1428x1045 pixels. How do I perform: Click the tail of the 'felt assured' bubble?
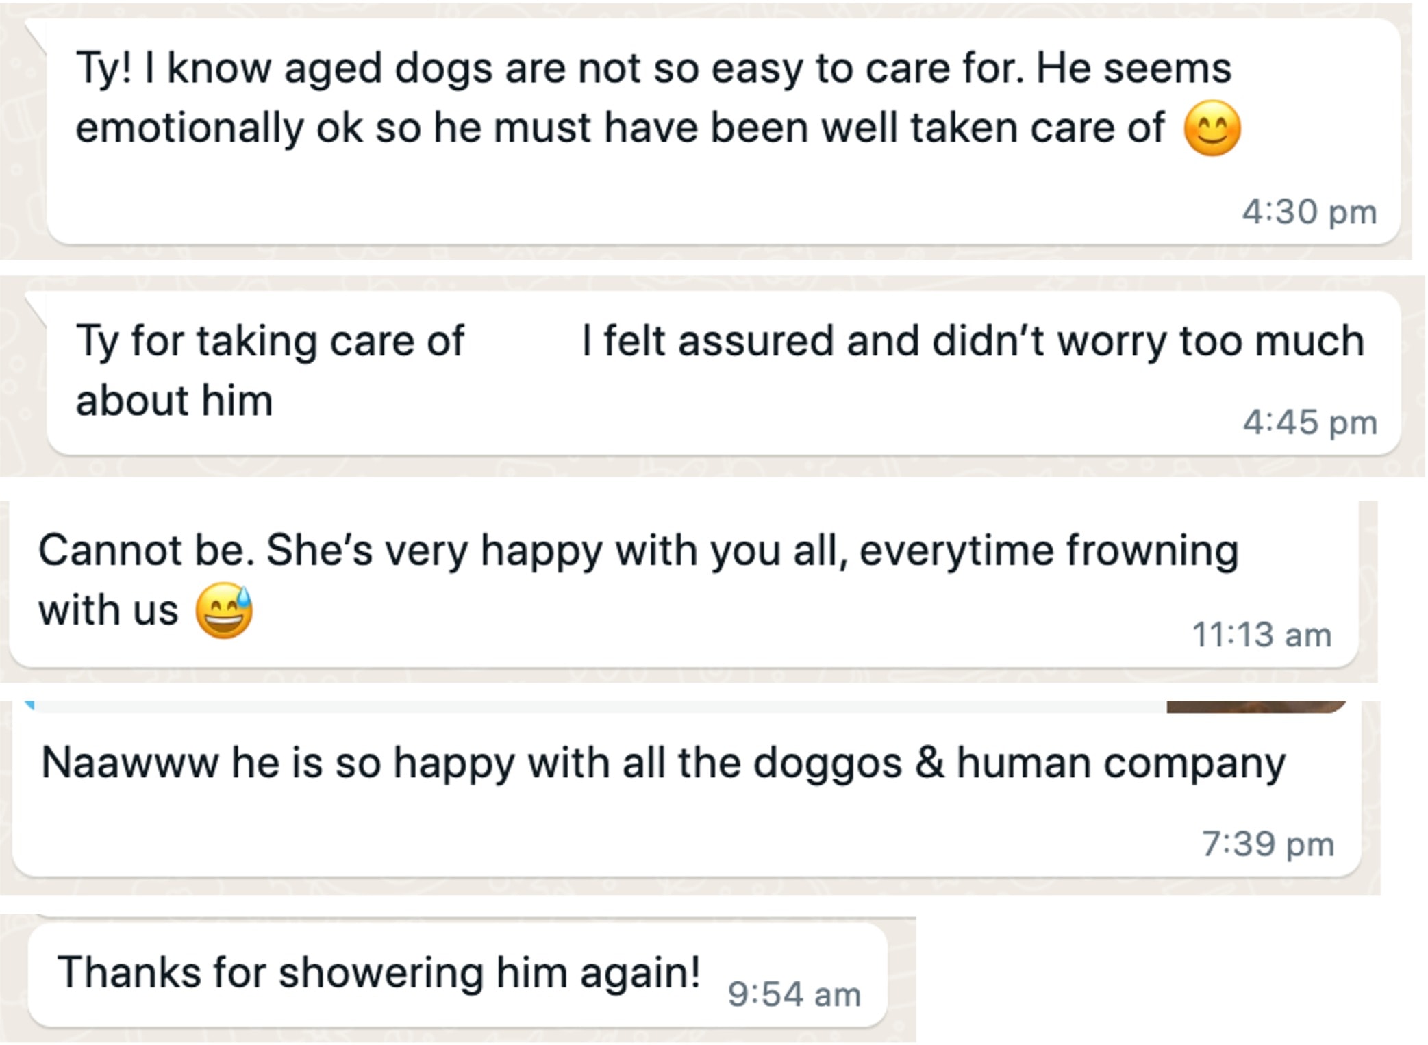(36, 307)
